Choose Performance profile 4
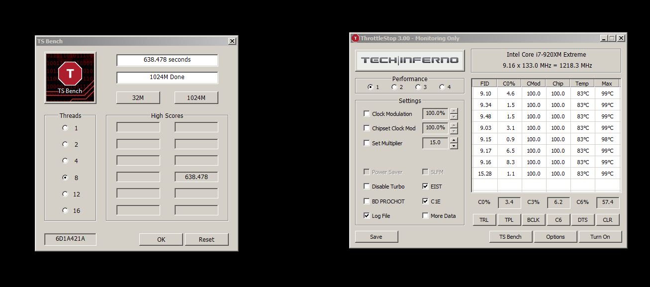Image resolution: width=650 pixels, height=287 pixels. point(442,87)
